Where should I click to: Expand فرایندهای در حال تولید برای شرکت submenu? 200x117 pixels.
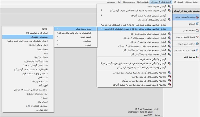(x=58, y=33)
